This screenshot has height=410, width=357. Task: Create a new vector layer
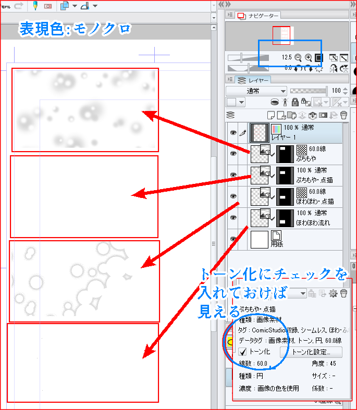pyautogui.click(x=281, y=115)
